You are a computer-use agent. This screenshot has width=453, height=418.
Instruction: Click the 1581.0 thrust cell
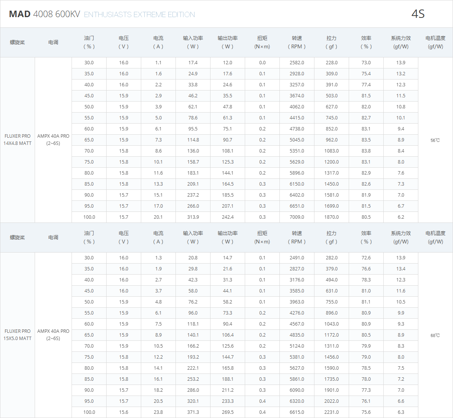332,195
